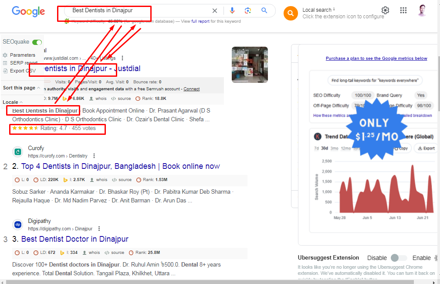Click the Keywords Everywhere K logo by Trend Data

tap(318, 137)
